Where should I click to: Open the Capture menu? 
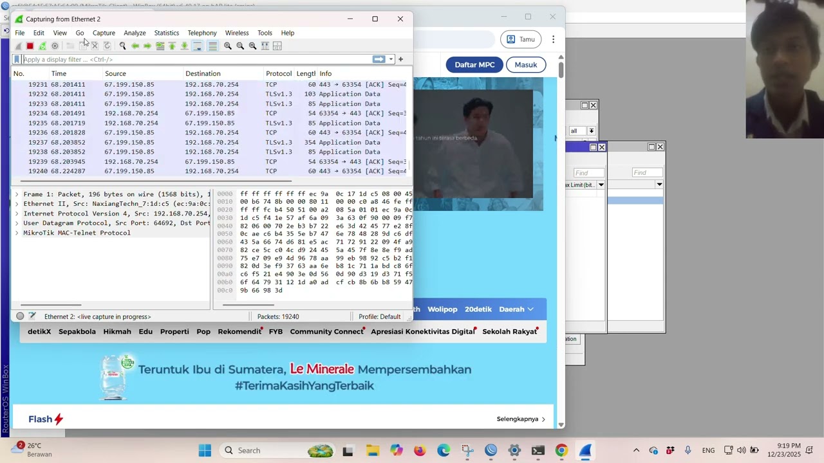point(104,33)
